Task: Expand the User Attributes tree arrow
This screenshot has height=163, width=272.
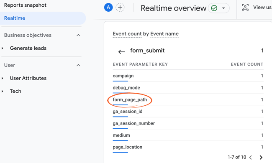Action: (x=3, y=78)
